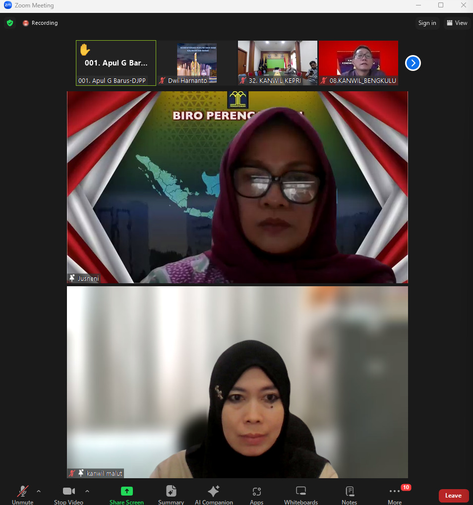Open the Notes tool
473x505 pixels.
coord(349,494)
